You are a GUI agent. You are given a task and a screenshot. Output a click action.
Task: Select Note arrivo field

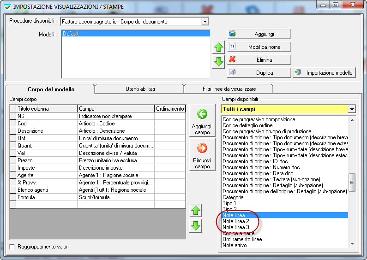pyautogui.click(x=285, y=245)
